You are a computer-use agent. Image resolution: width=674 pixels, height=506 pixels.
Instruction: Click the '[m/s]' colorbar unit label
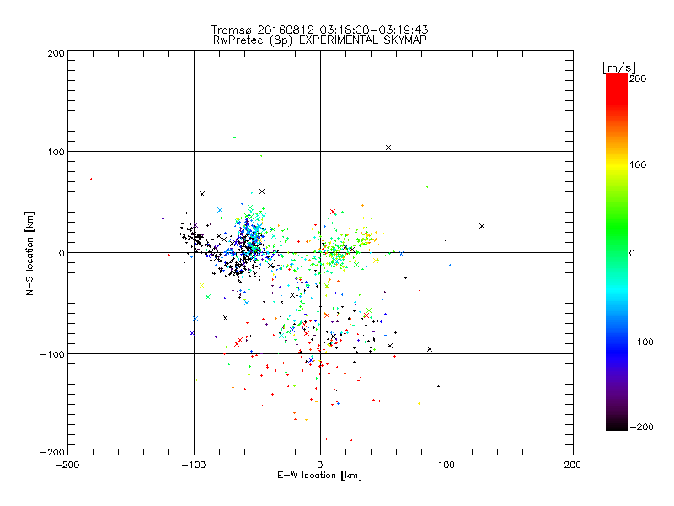pos(619,67)
